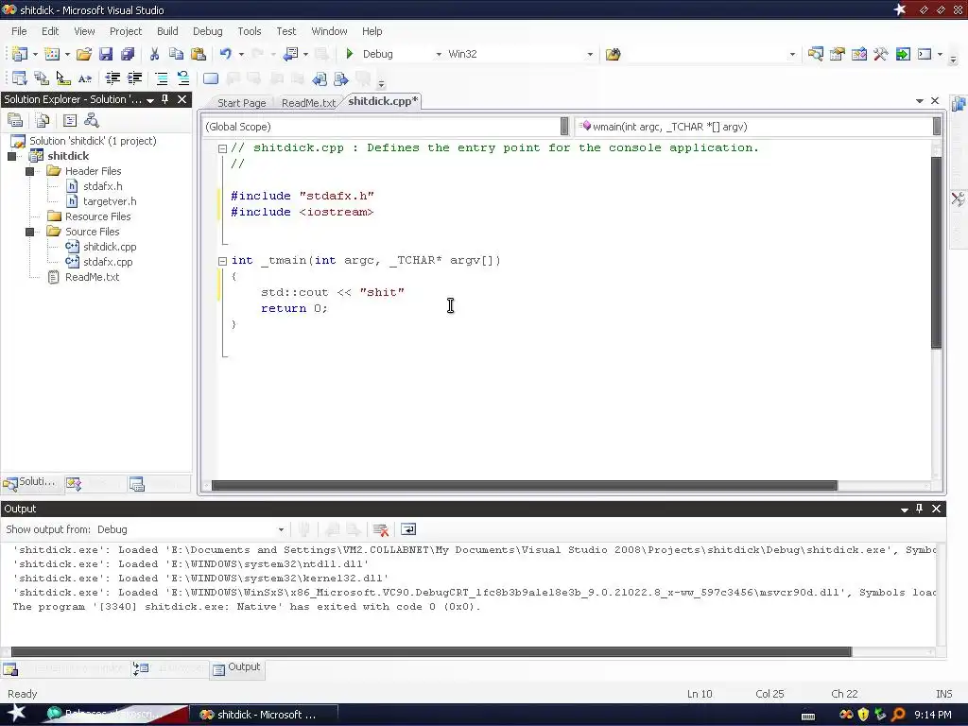Open the Project menu
The width and height of the screenshot is (968, 726).
point(126,31)
